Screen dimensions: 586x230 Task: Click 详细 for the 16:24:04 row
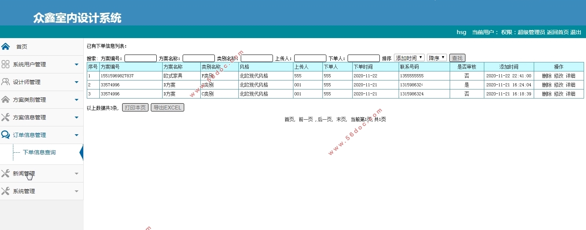tap(570, 85)
